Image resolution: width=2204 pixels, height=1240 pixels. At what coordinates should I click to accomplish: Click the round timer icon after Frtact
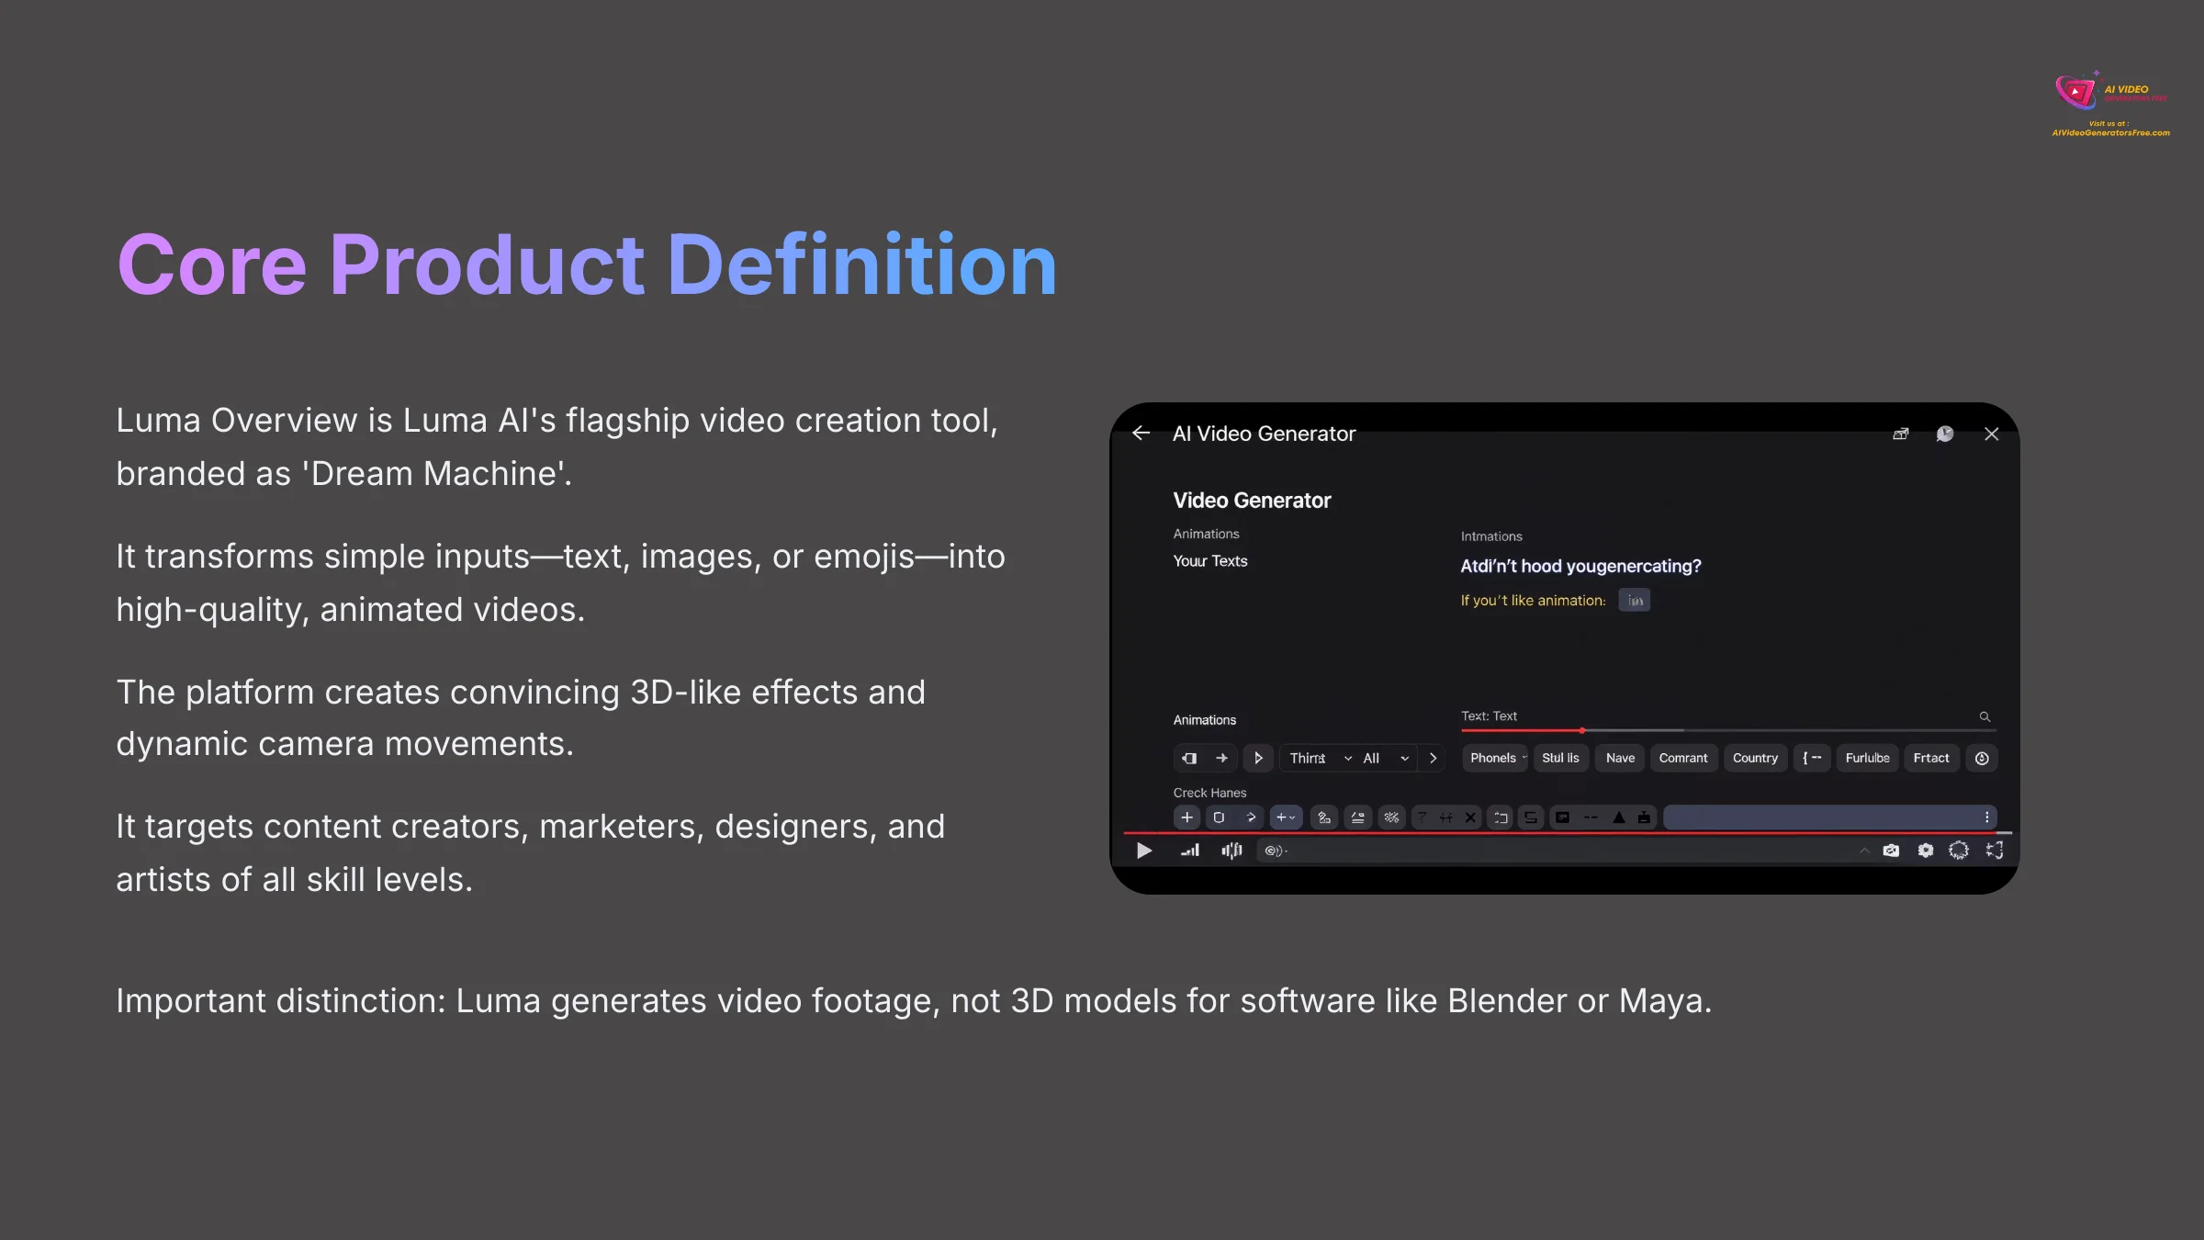pyautogui.click(x=1982, y=758)
